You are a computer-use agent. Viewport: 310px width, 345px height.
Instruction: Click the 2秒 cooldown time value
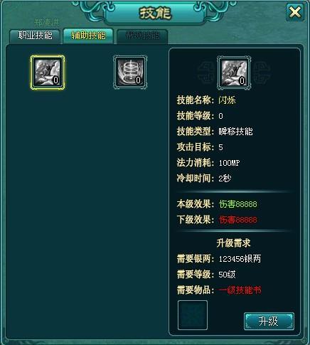[225, 179]
